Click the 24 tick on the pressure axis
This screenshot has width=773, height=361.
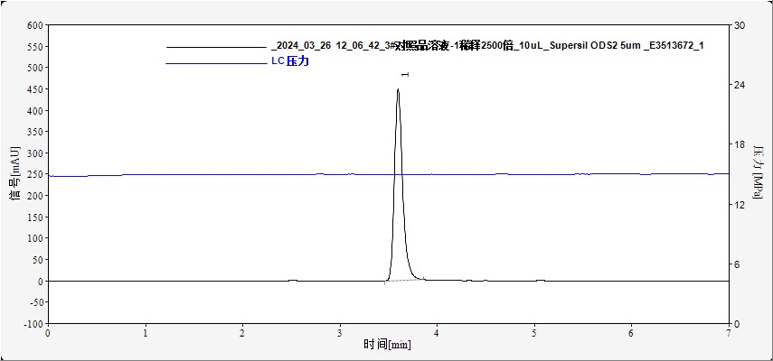pyautogui.click(x=738, y=85)
